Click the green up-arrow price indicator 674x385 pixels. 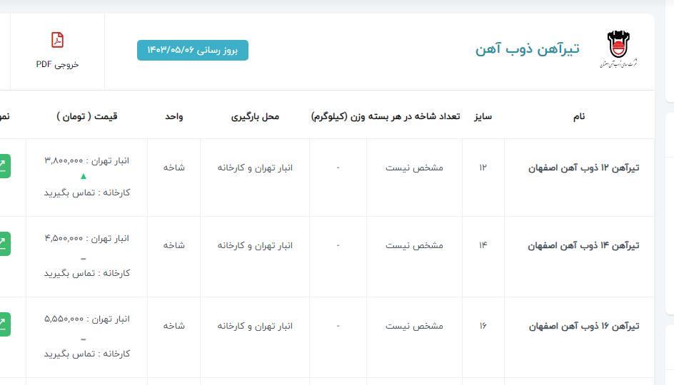[x=84, y=176]
